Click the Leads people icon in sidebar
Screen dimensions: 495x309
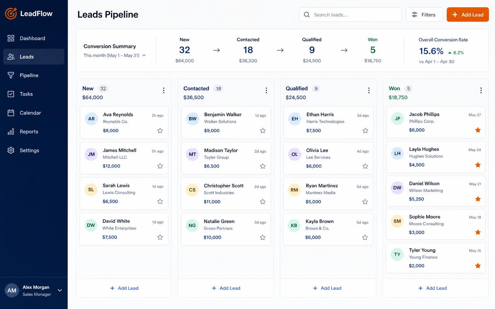[x=11, y=57]
